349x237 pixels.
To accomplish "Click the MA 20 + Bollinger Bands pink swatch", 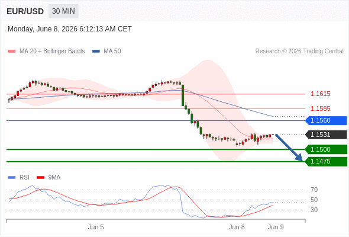I will [12, 52].
